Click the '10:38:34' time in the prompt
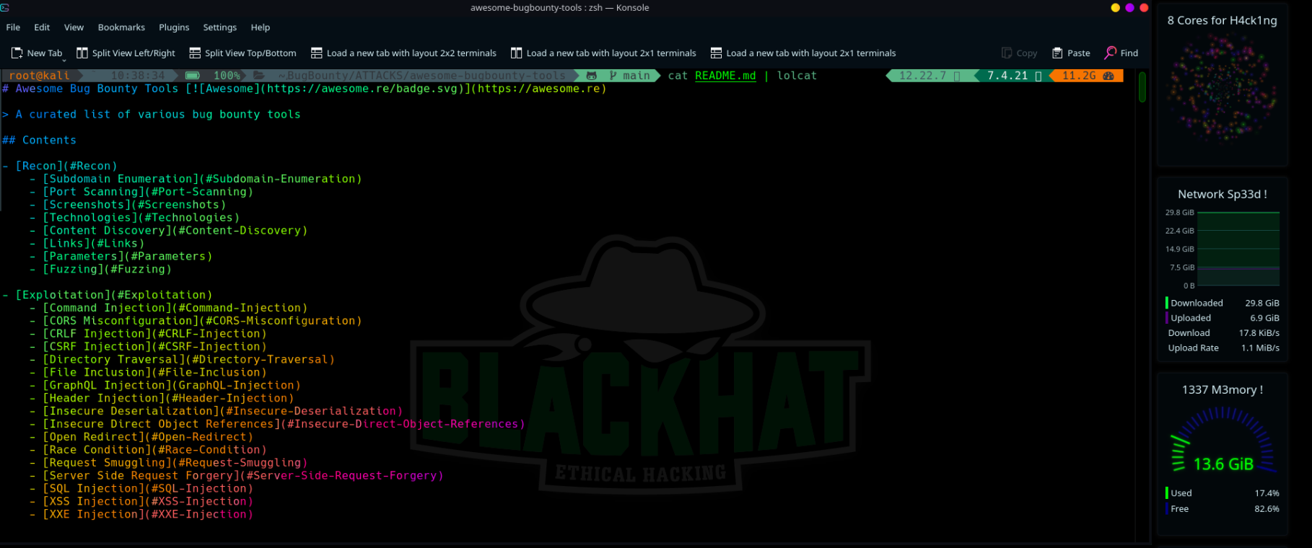 (x=138, y=76)
